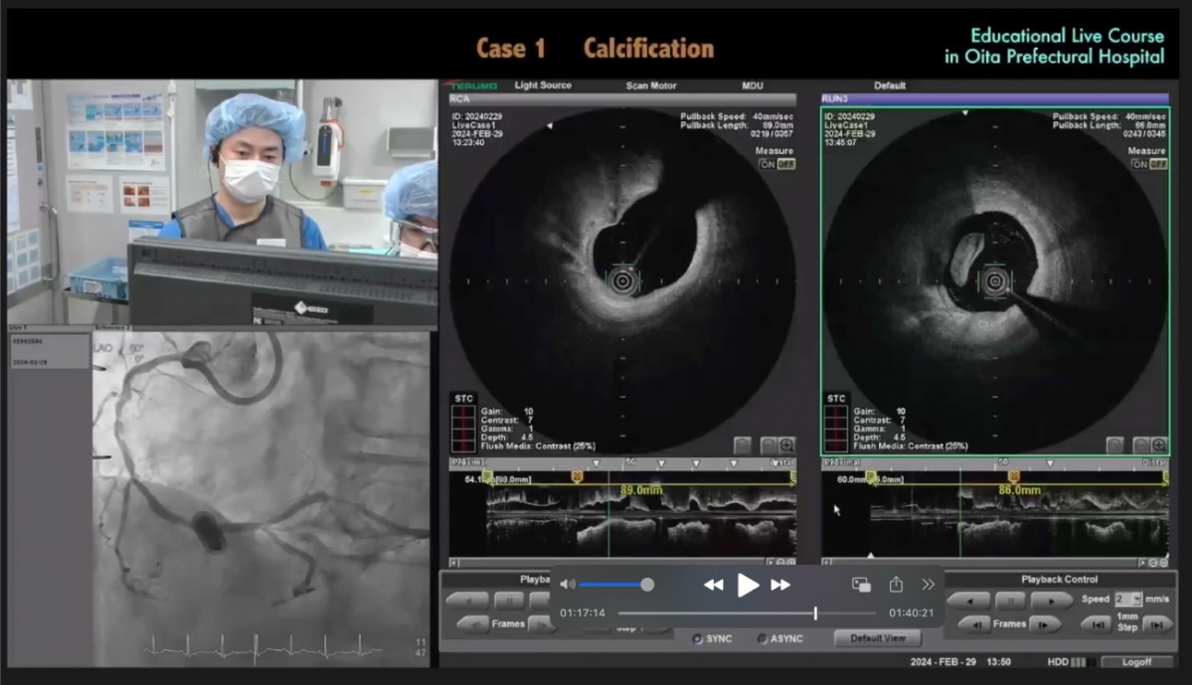1192x685 pixels.
Task: Turn Measure OFF in the RCA panel
Action: [785, 164]
